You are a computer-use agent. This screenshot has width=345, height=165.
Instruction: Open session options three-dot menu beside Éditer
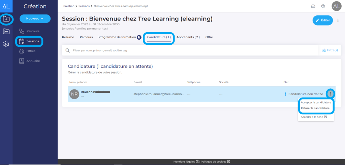338,20
